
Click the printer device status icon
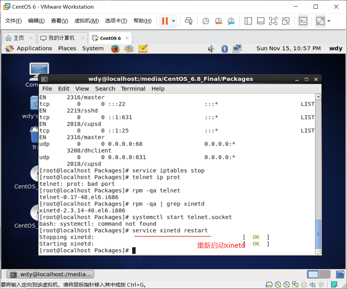[x=304, y=284]
